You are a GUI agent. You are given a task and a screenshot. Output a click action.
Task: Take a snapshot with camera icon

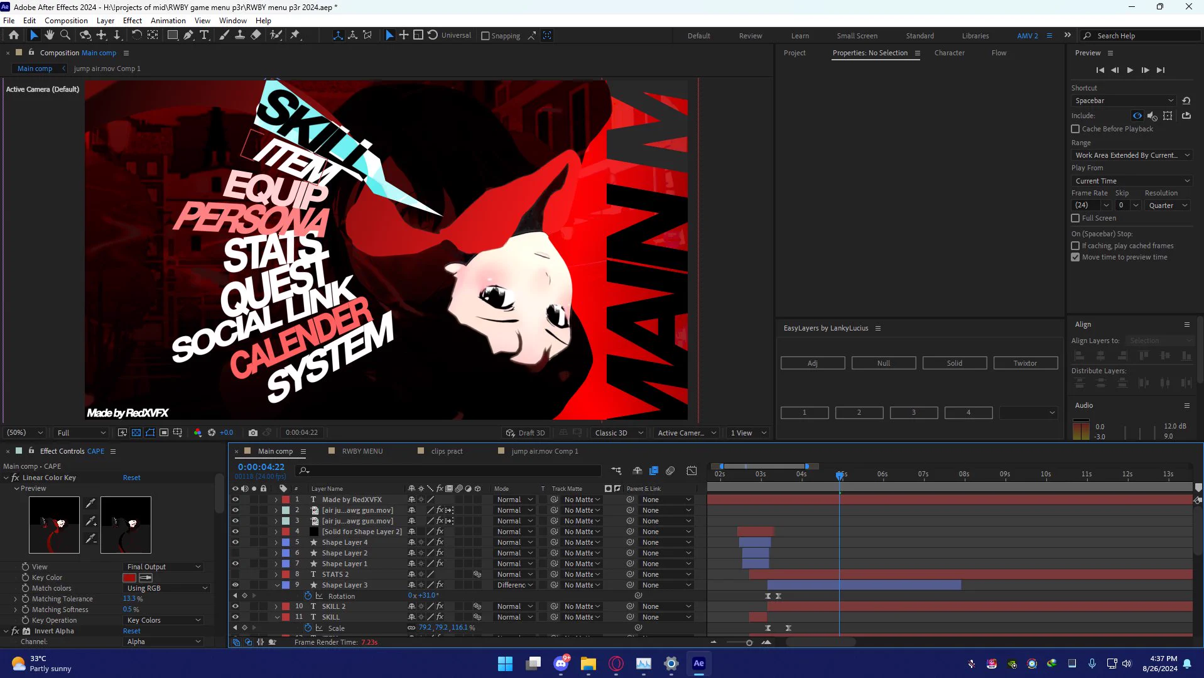tap(252, 432)
